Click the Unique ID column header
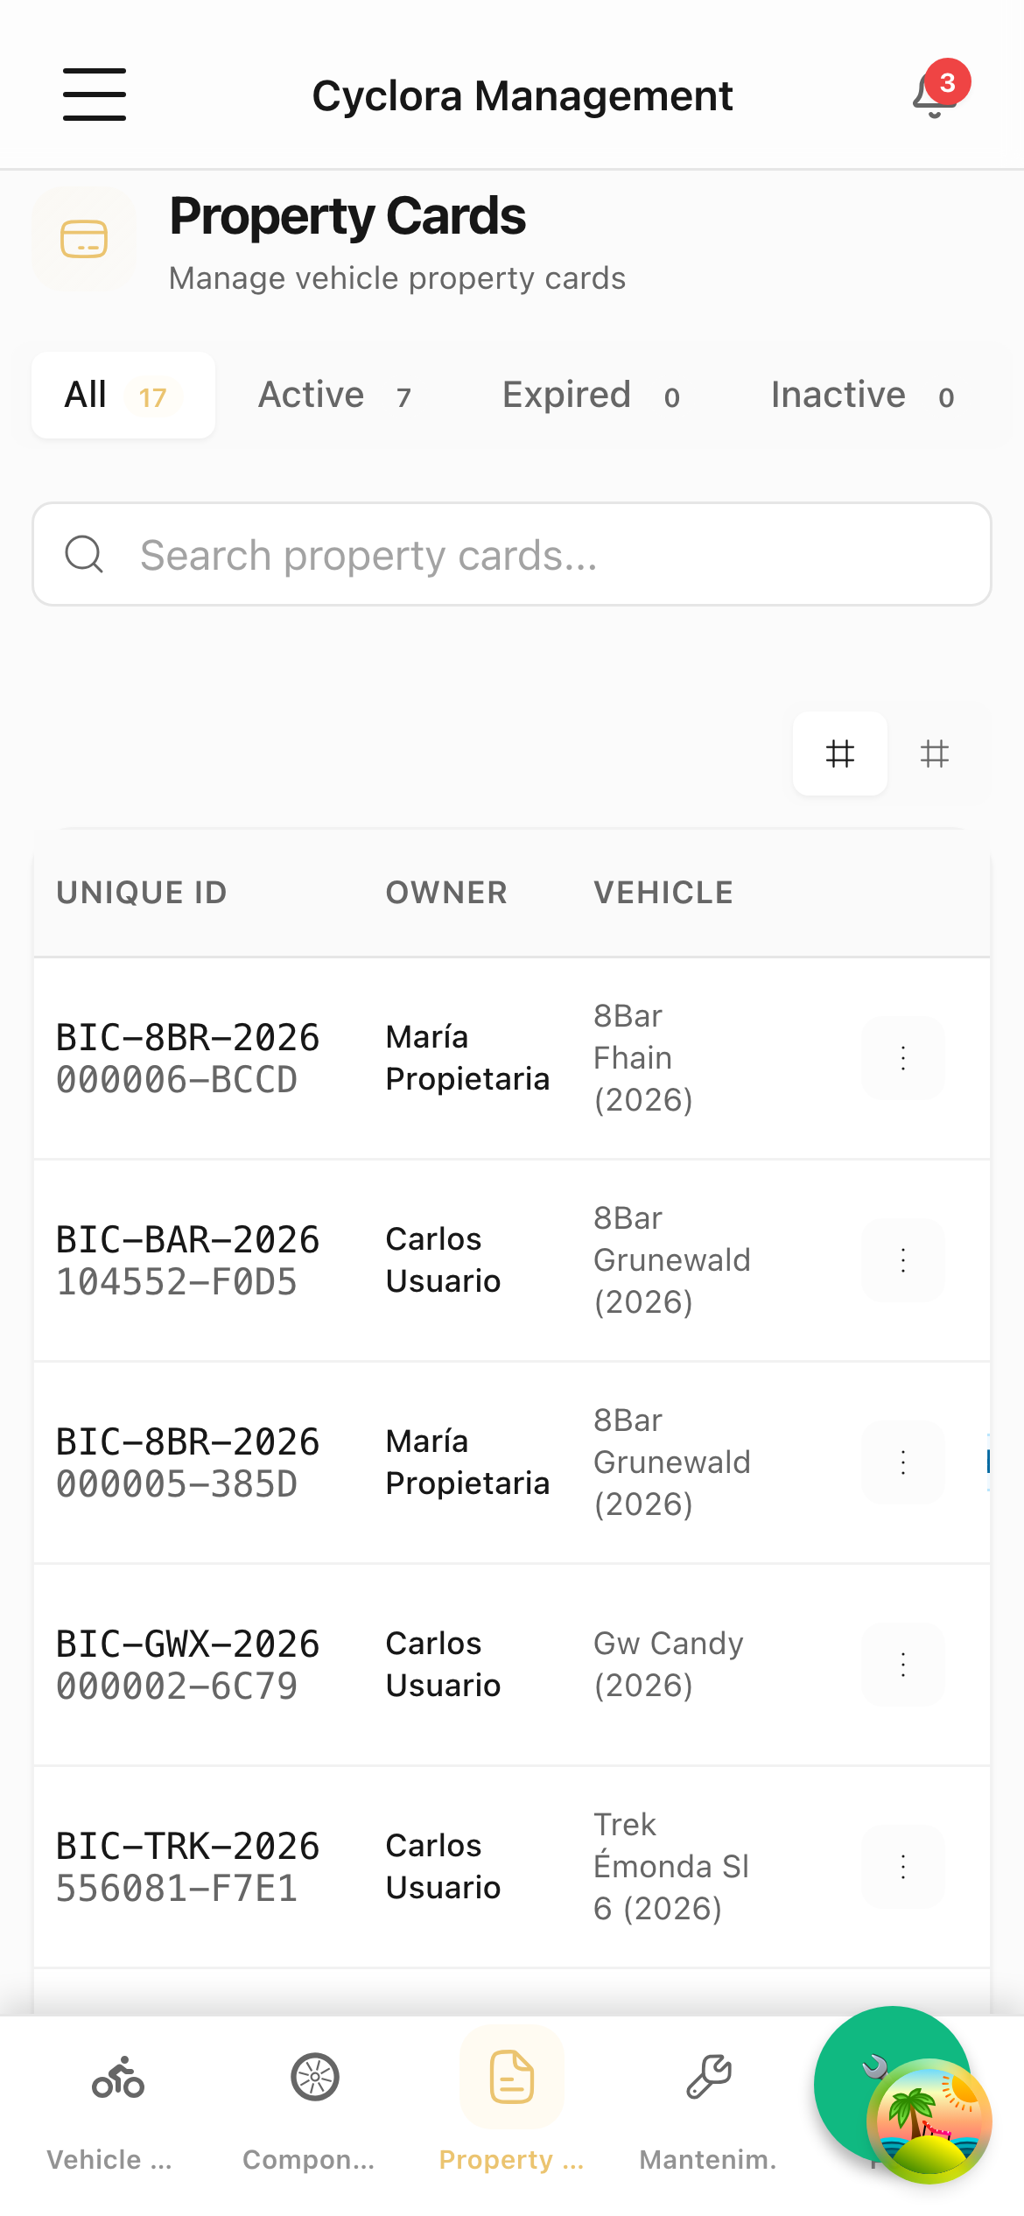The image size is (1024, 2216). 142,893
